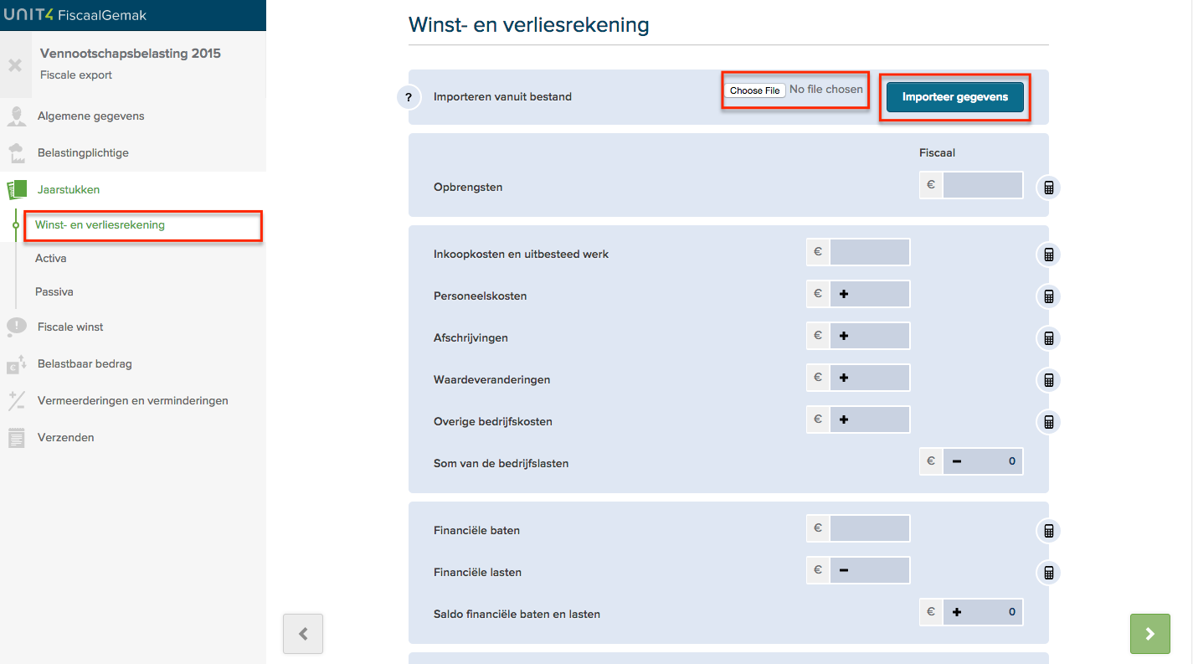Open calculator for Opbrengsten row
Image resolution: width=1193 pixels, height=664 pixels.
(x=1048, y=188)
